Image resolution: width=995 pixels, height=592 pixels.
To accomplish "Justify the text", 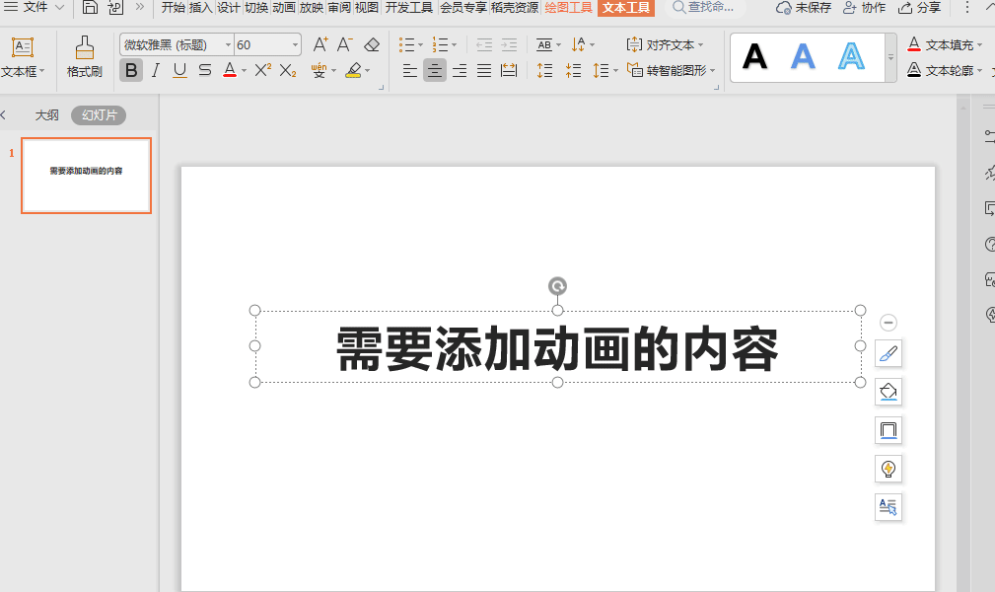I will pos(484,70).
